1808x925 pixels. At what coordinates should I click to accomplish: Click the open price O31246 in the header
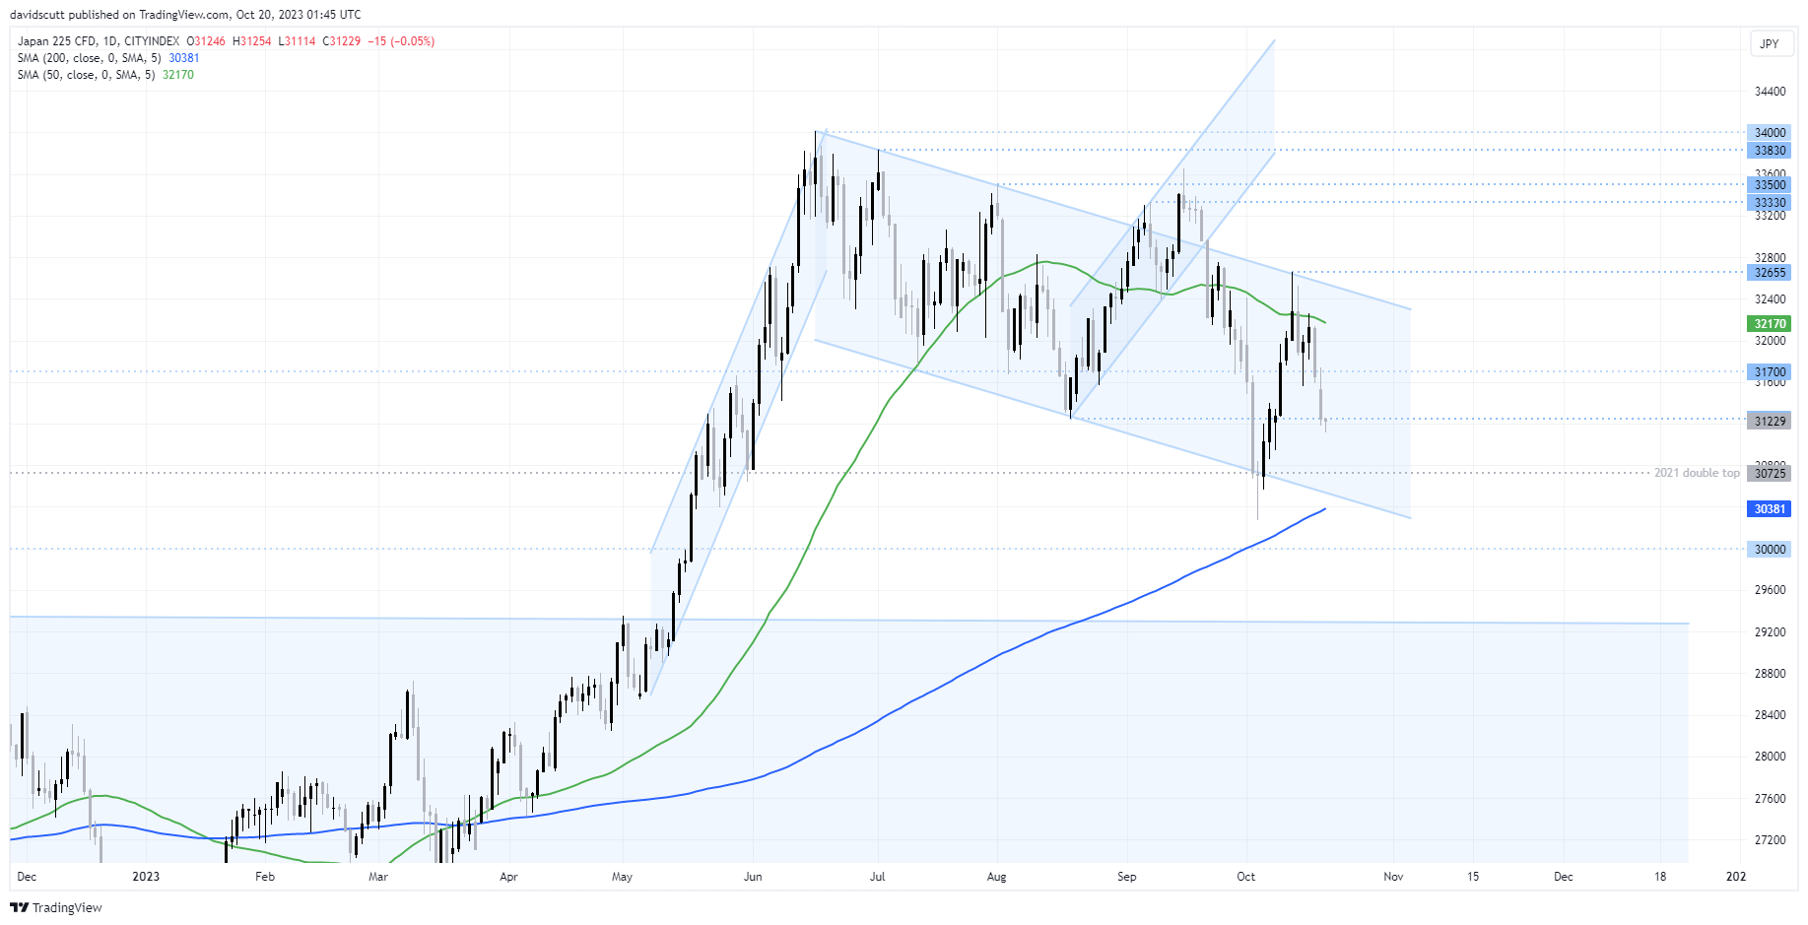[206, 41]
